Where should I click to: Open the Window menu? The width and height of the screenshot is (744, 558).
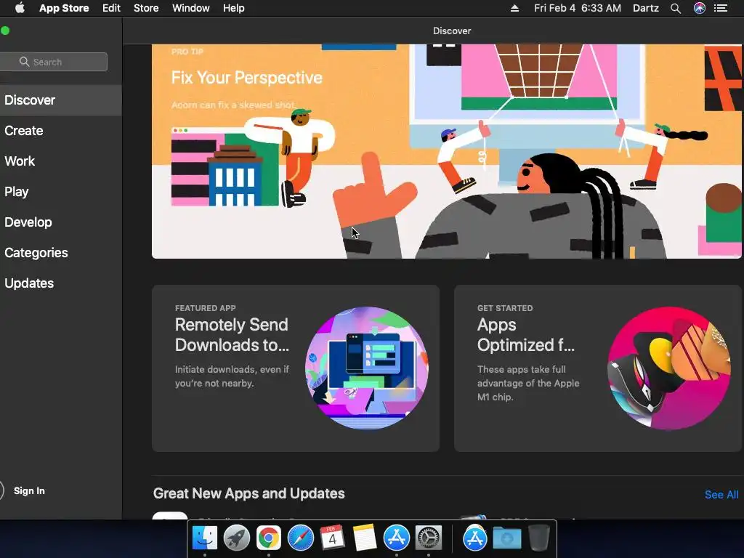pos(191,8)
